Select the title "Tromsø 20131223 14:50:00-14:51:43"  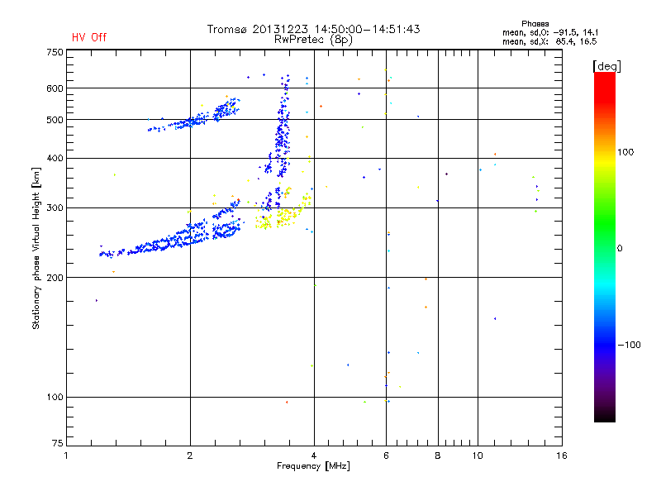click(x=313, y=29)
